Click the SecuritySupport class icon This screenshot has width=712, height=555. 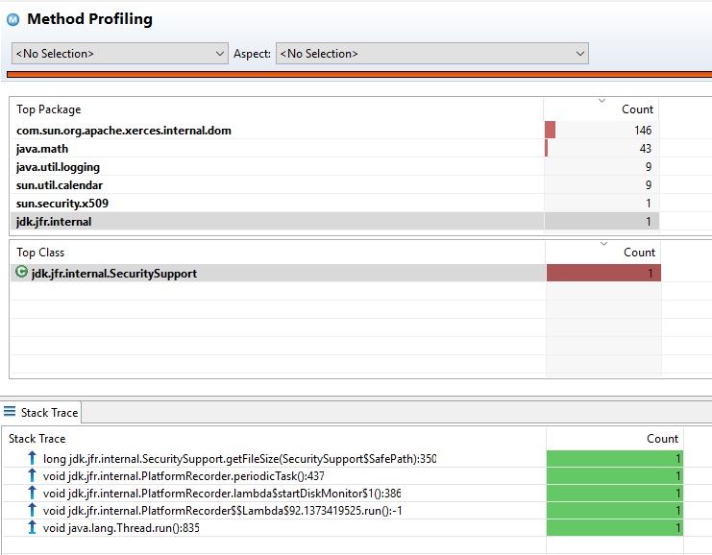(x=22, y=273)
